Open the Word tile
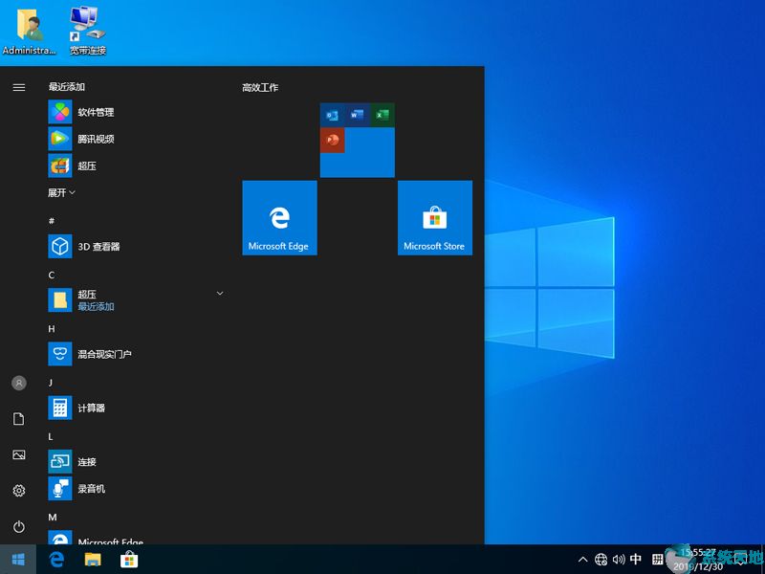The image size is (765, 574). [x=357, y=115]
